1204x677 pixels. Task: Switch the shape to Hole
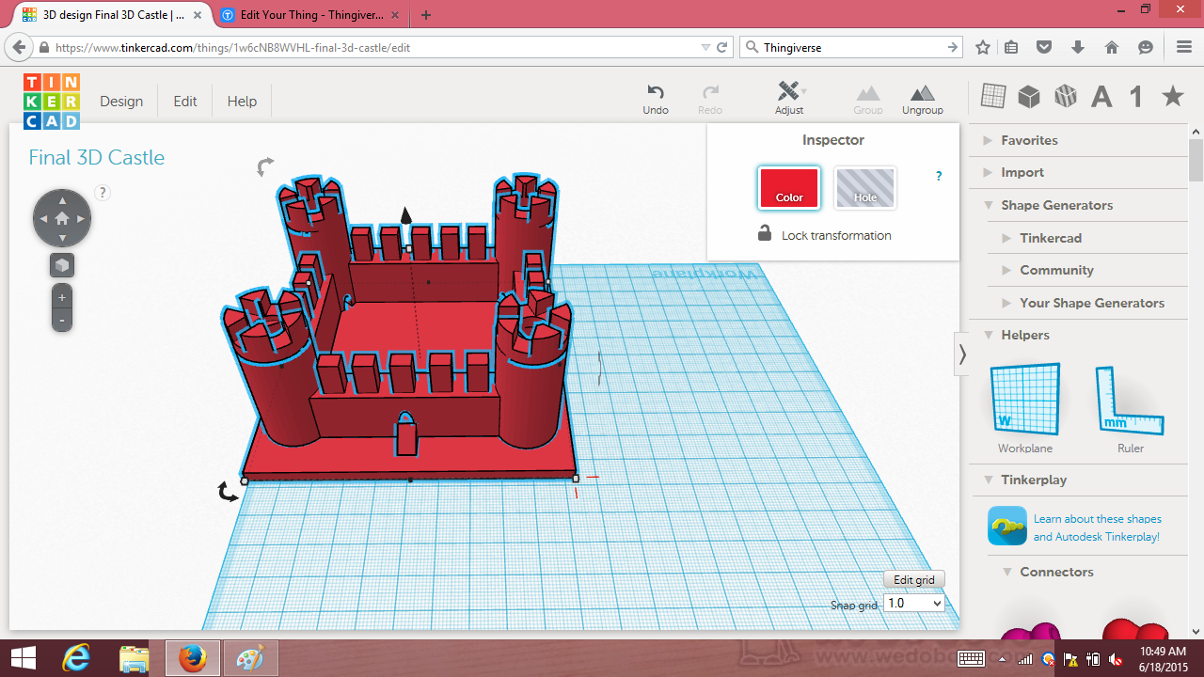865,188
